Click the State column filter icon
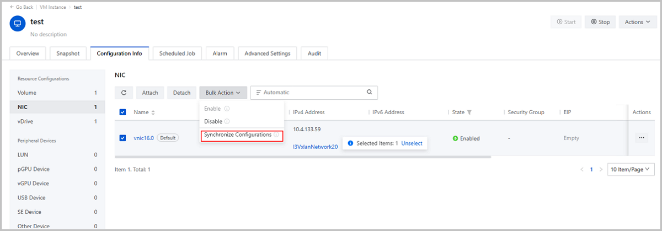Screen dimensions: 662x231 click(x=469, y=112)
